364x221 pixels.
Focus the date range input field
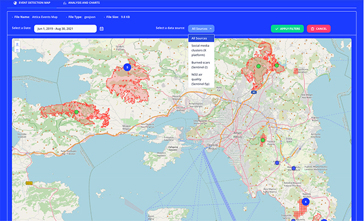65,29
